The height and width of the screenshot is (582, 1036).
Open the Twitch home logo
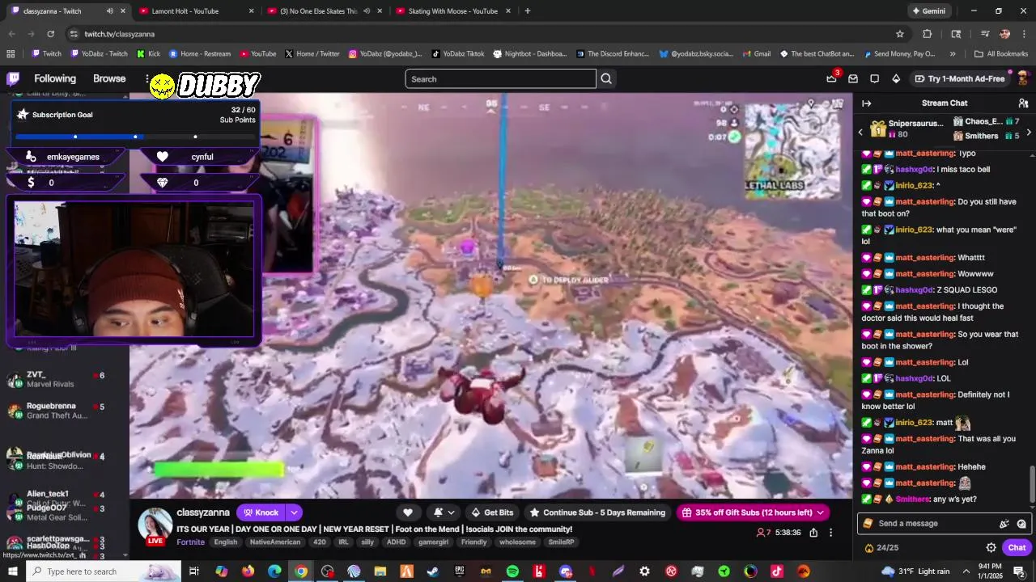(13, 78)
